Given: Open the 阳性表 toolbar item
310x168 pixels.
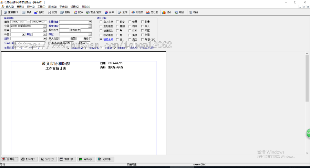Looking at the screenshot, I should (137, 12).
